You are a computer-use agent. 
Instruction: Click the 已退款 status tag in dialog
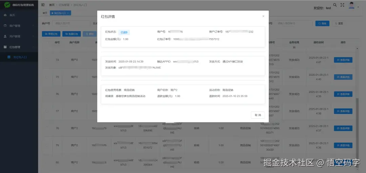pos(124,32)
